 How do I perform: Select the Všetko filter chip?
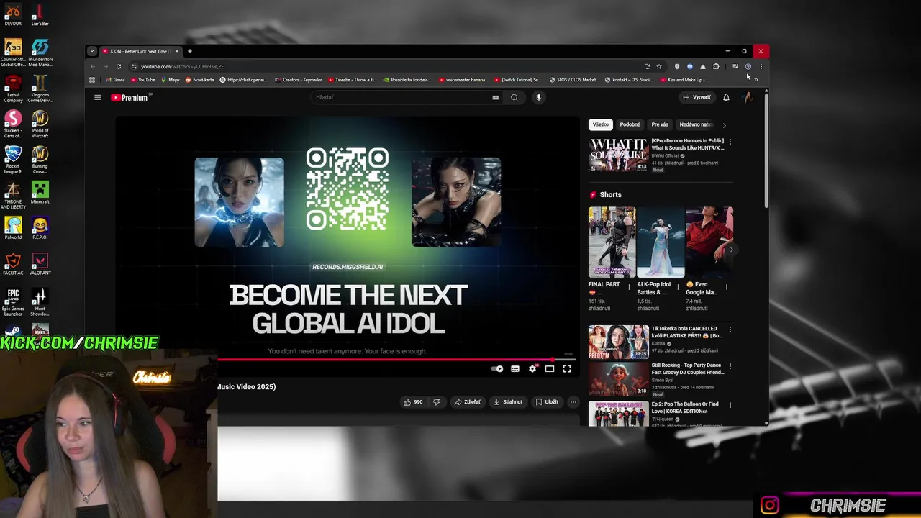[x=600, y=124]
